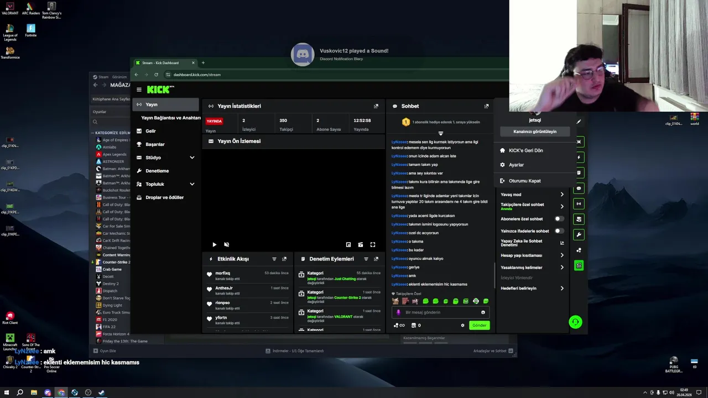Open the Fortnite desktop shortcut
The width and height of the screenshot is (708, 398).
pos(31,30)
